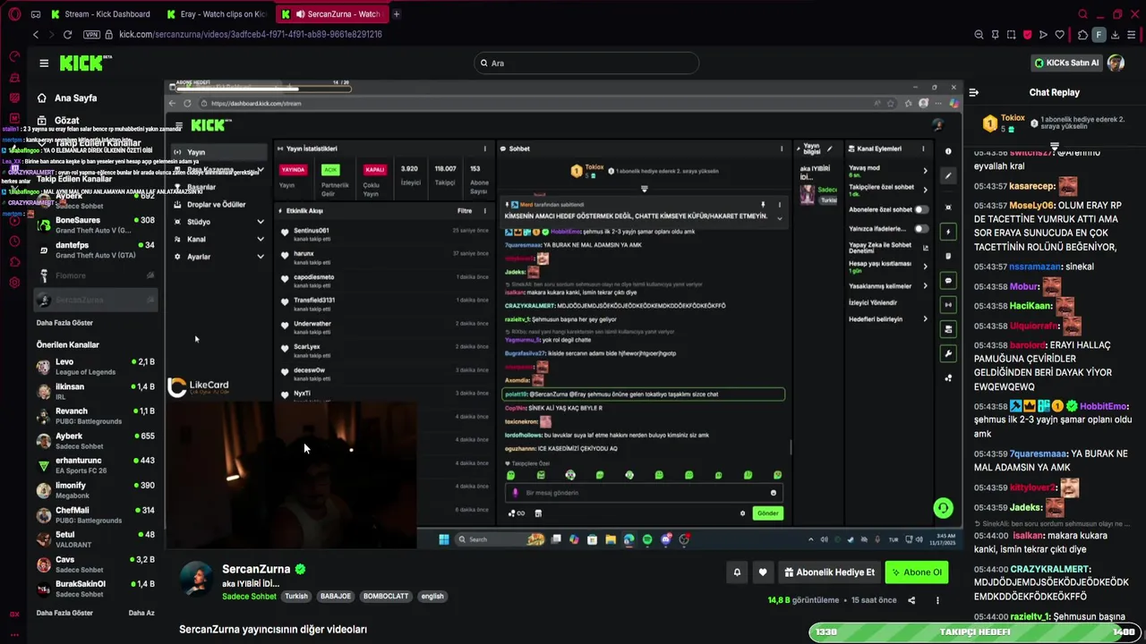The height and width of the screenshot is (644, 1146).
Task: Go back with the browser back arrow
Action: tap(36, 35)
